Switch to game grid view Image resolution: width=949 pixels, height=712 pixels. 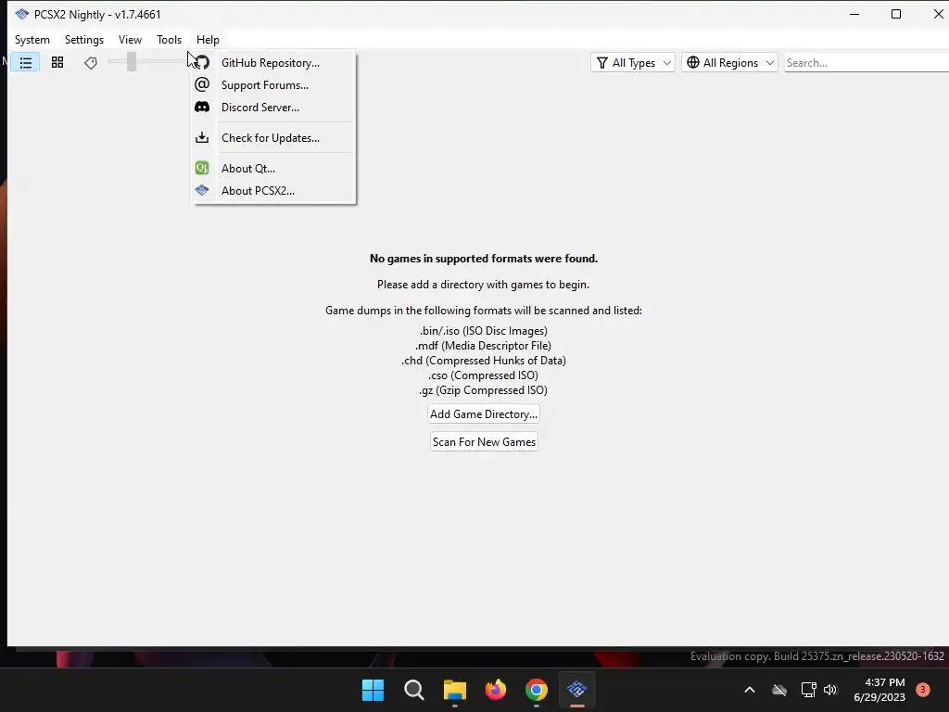(57, 62)
